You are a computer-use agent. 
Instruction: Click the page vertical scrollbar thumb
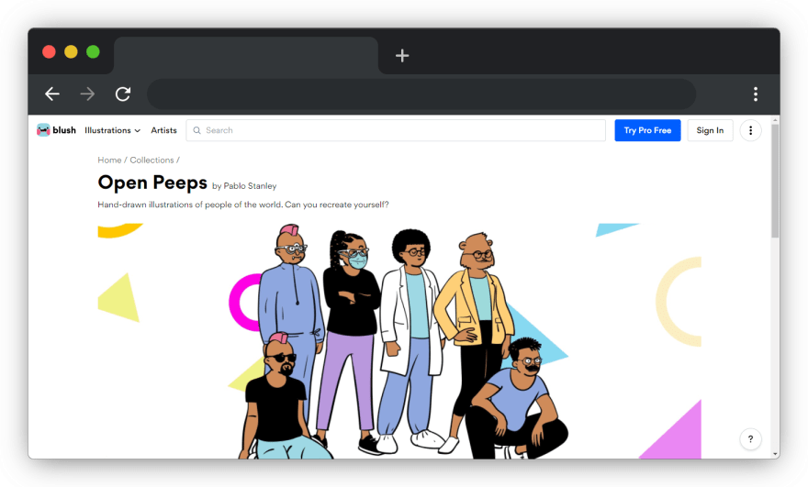[775, 180]
